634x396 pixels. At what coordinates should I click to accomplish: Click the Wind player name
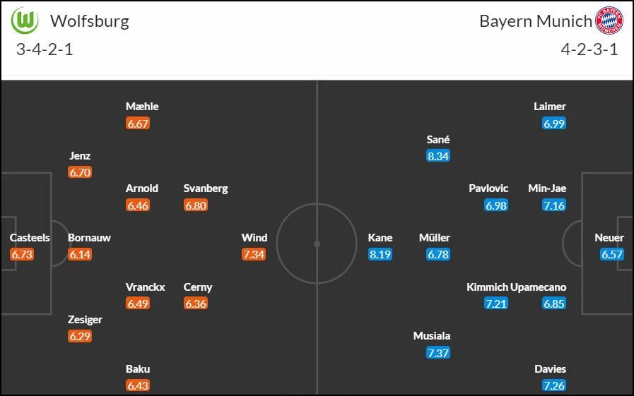[x=254, y=238]
